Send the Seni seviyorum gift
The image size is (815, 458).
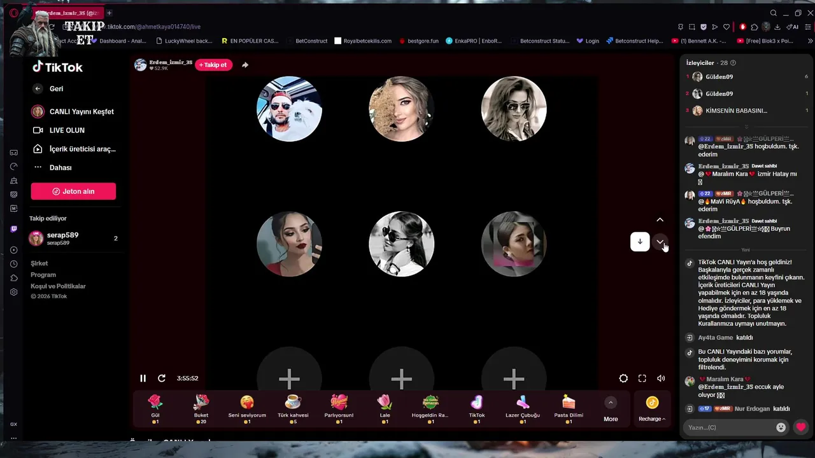247,408
